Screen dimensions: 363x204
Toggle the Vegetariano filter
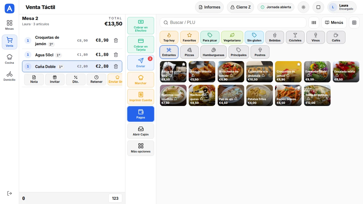(x=232, y=37)
